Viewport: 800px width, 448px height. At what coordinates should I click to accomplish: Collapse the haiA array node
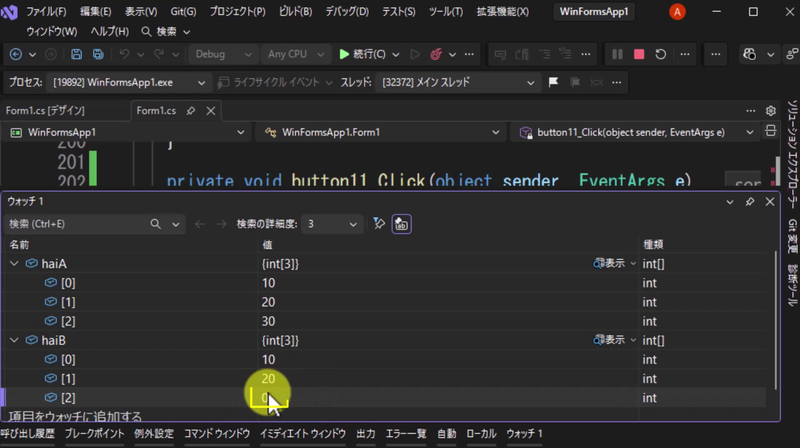14,264
